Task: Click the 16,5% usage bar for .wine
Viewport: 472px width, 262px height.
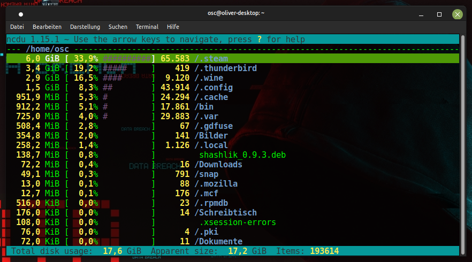Action: tap(112, 78)
